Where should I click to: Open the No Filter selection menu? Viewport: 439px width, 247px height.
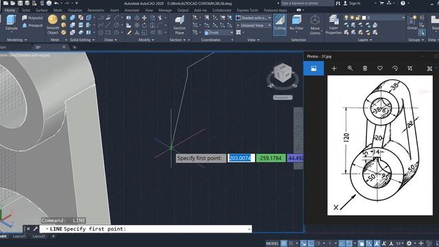click(x=296, y=23)
